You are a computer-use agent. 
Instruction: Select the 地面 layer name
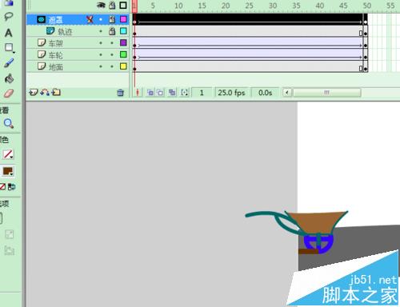point(56,67)
